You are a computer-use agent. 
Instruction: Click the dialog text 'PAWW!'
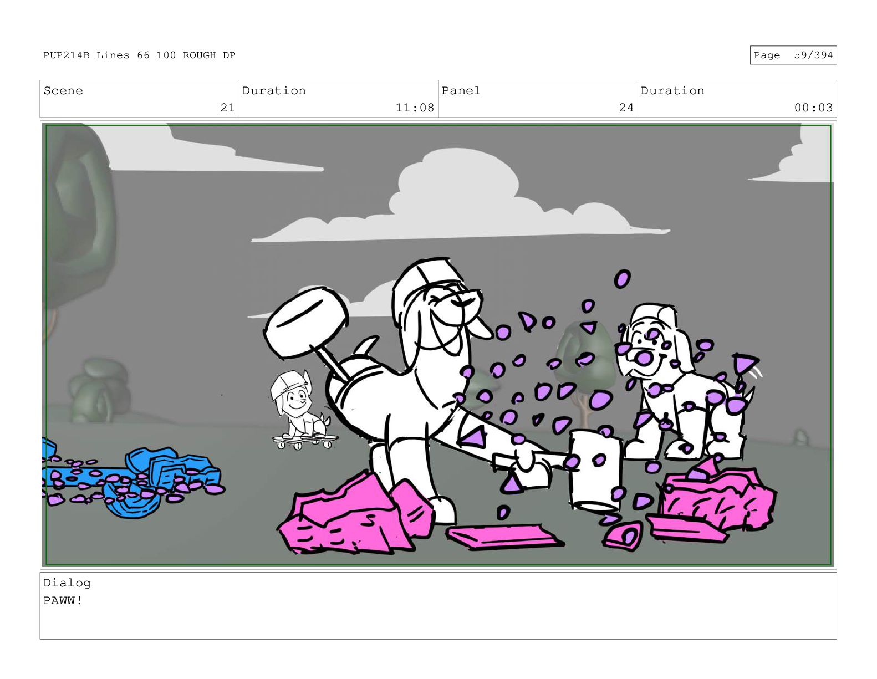[x=63, y=600]
